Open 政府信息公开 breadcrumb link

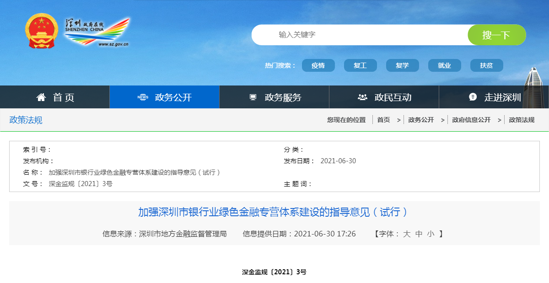pyautogui.click(x=471, y=120)
